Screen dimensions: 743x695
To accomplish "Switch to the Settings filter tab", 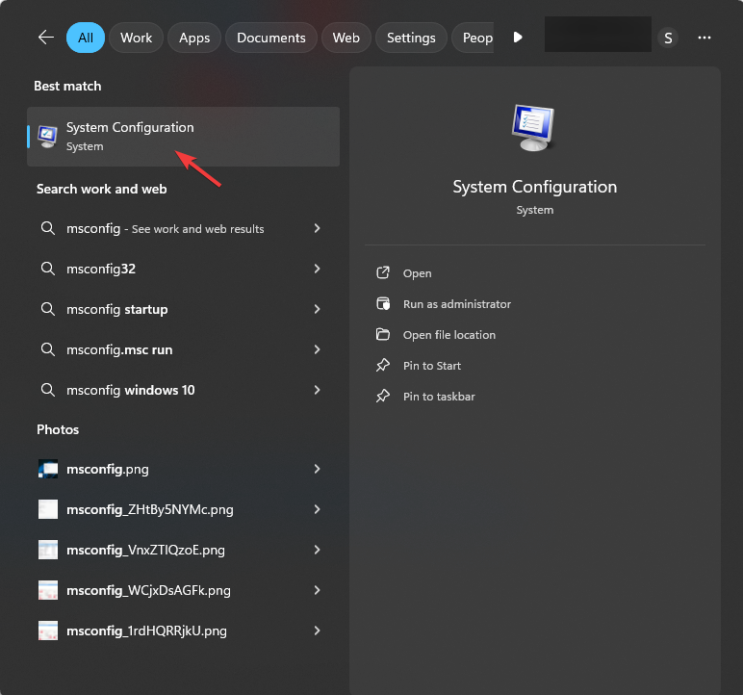I will coord(411,38).
